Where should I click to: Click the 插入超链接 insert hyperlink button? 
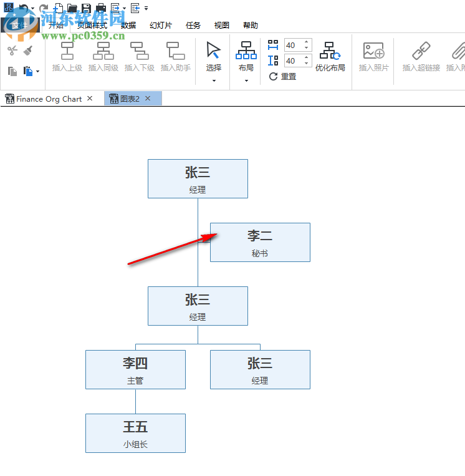(x=421, y=57)
